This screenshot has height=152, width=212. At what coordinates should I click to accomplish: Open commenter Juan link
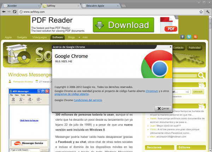(153, 126)
